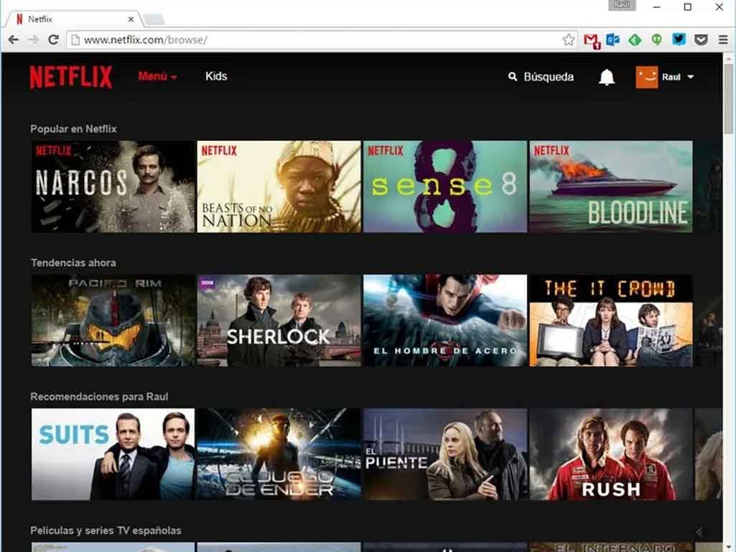The image size is (736, 552).
Task: Click Raul's orange profile avatar
Action: pos(647,77)
